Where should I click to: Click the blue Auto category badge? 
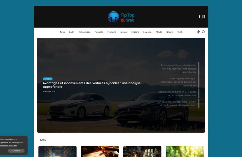point(48,79)
